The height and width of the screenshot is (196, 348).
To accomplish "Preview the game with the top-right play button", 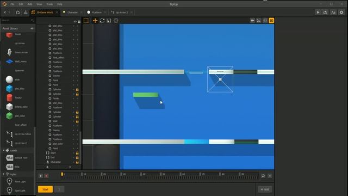I will tap(318, 13).
